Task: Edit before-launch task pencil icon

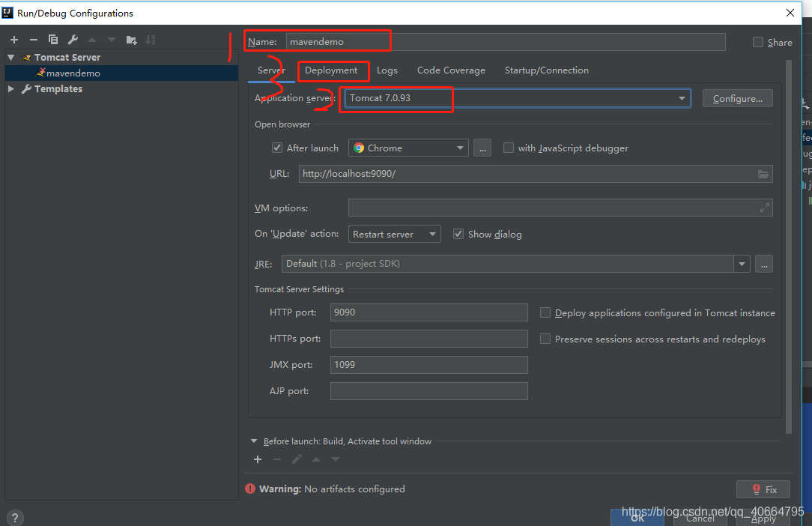Action: tap(297, 459)
